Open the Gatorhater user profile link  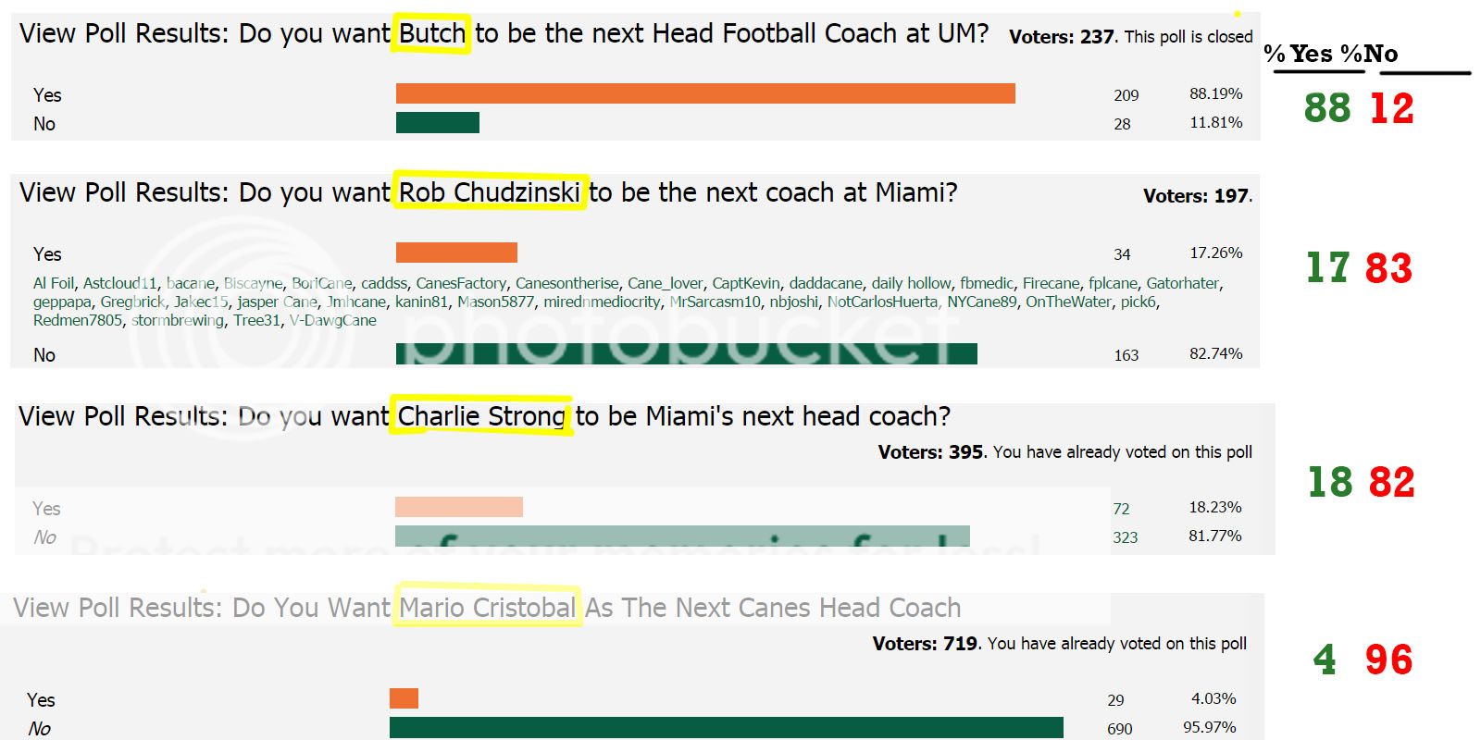1184,283
